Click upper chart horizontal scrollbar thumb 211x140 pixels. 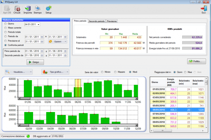point(25,98)
